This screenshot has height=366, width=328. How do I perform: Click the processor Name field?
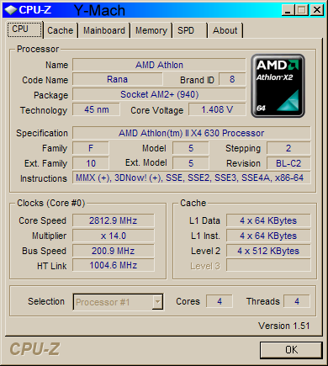[x=159, y=65]
